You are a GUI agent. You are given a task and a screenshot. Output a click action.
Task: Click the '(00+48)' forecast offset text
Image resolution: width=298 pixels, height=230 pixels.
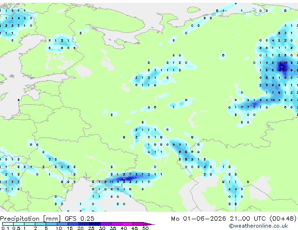(x=283, y=219)
